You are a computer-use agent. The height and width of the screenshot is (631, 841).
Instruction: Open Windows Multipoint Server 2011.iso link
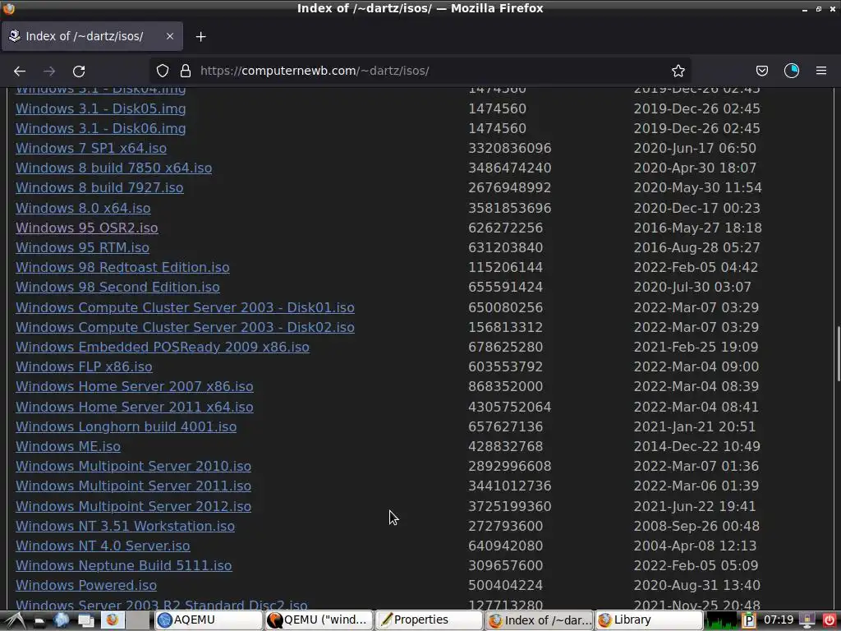pyautogui.click(x=134, y=486)
